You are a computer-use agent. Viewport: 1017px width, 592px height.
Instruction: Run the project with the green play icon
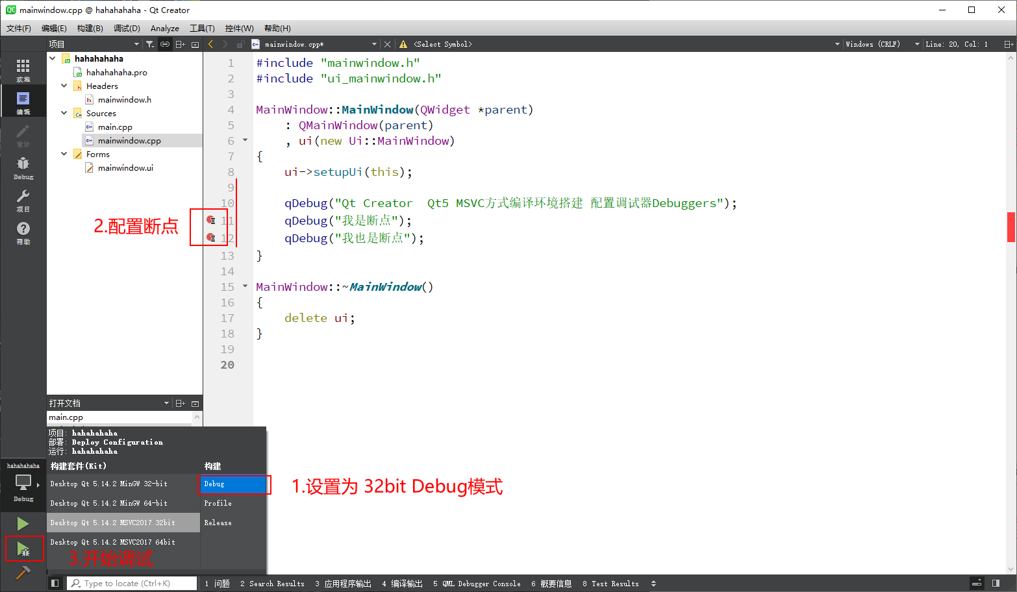(23, 523)
